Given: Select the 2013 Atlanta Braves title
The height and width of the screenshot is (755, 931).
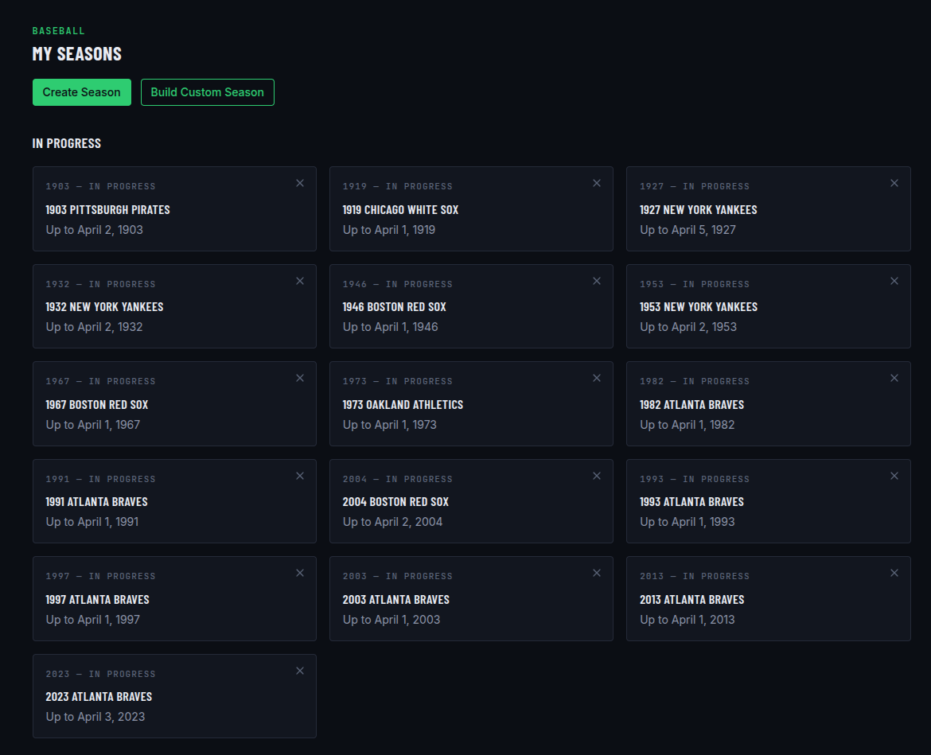Looking at the screenshot, I should 692,600.
